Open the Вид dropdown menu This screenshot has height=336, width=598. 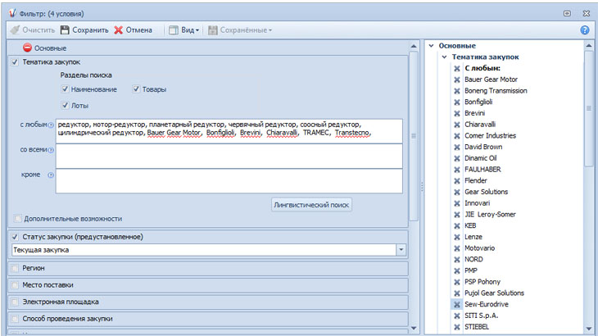click(x=183, y=30)
